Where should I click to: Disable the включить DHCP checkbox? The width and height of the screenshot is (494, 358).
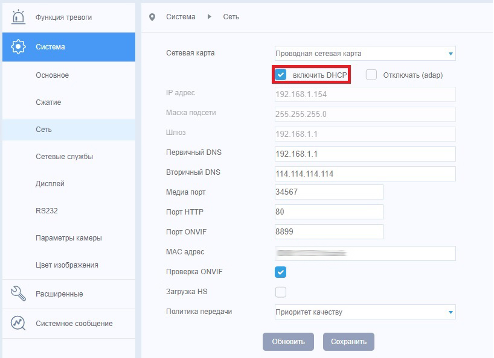pyautogui.click(x=281, y=75)
